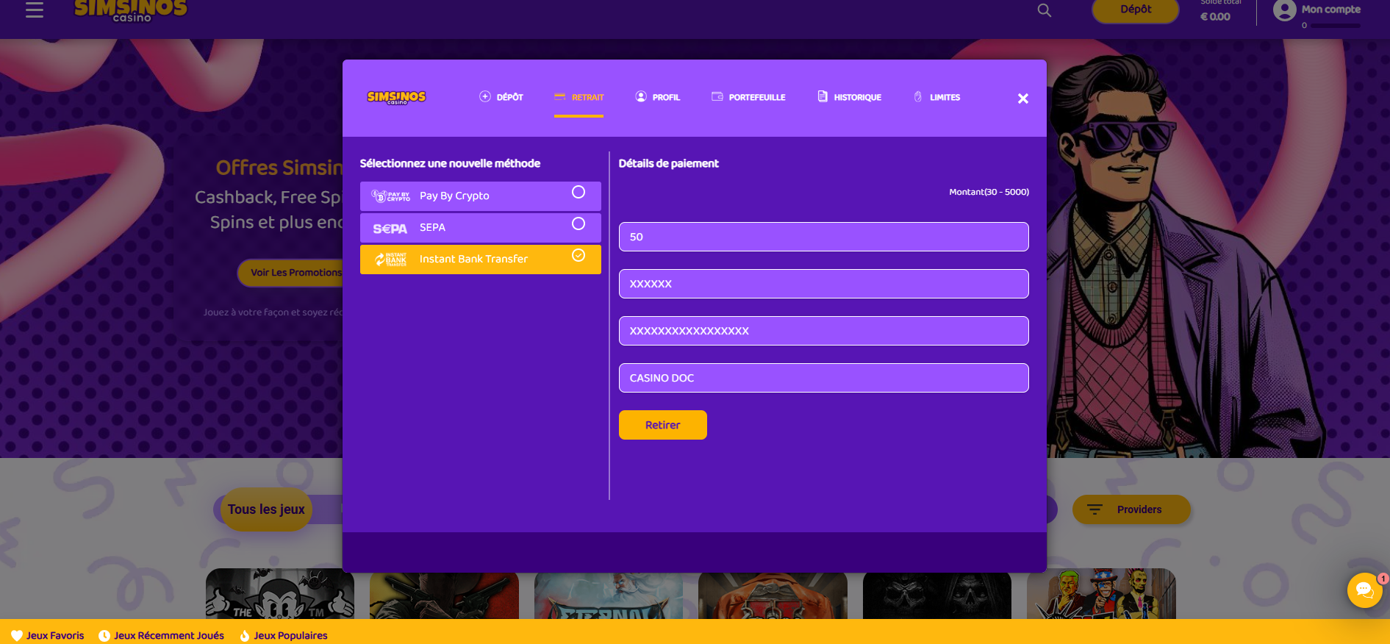Switch to the Dépôt tab

pyautogui.click(x=501, y=97)
